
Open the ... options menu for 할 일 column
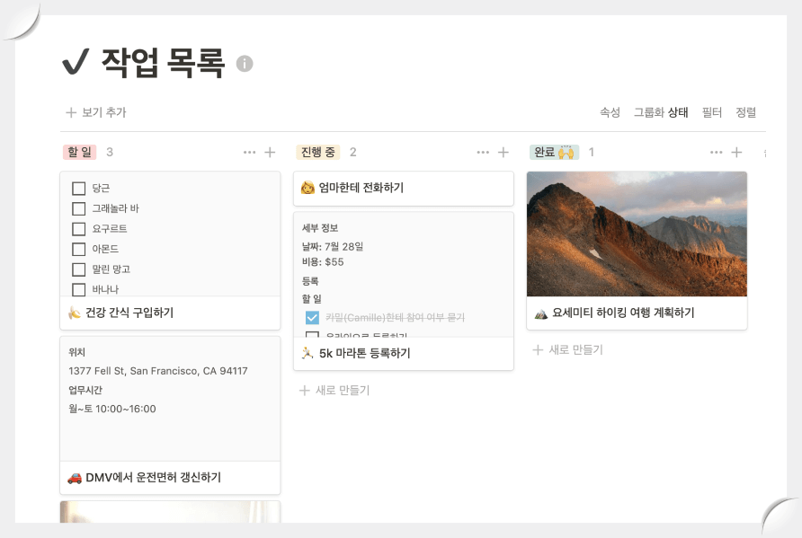coord(249,152)
